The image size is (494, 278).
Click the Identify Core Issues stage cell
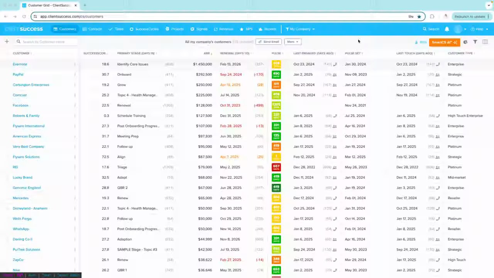pyautogui.click(x=133, y=64)
